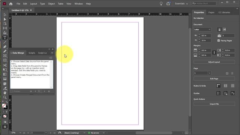
Task: Close the Untitled-9 document tab
Action: click(31, 10)
